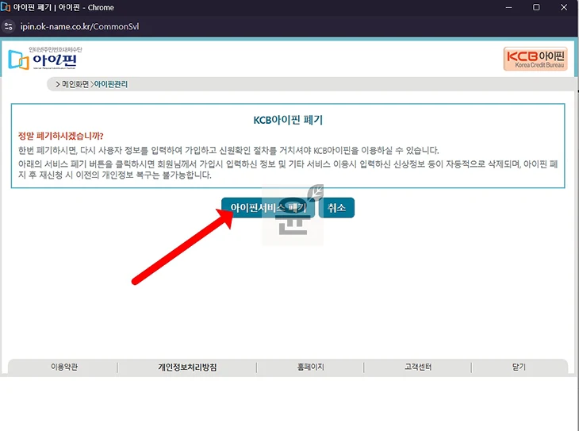The image size is (579, 431).
Task: Click the Chrome window icon in title bar
Action: point(6,7)
